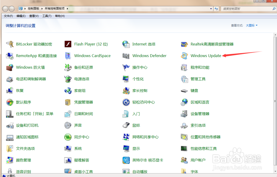Click the scrollbar up arrow
This screenshot has height=177, width=277.
[x=275, y=35]
